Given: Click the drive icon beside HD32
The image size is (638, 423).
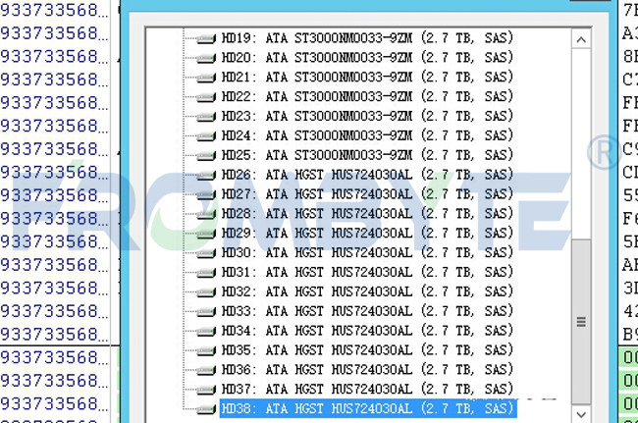Looking at the screenshot, I should [x=206, y=292].
